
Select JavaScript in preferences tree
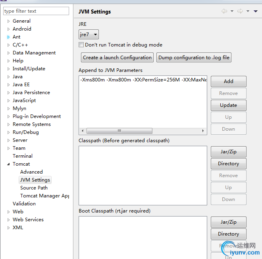[24, 101]
